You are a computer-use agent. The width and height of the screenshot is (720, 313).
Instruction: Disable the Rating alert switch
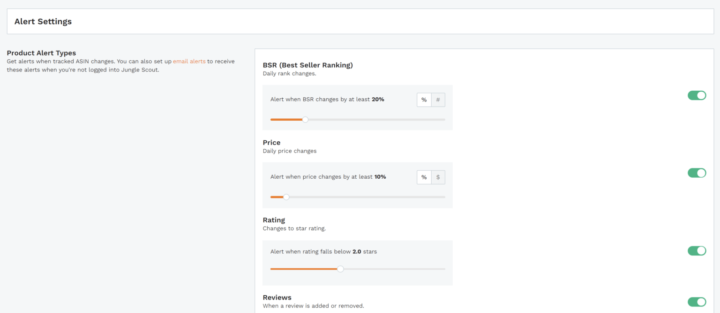697,251
